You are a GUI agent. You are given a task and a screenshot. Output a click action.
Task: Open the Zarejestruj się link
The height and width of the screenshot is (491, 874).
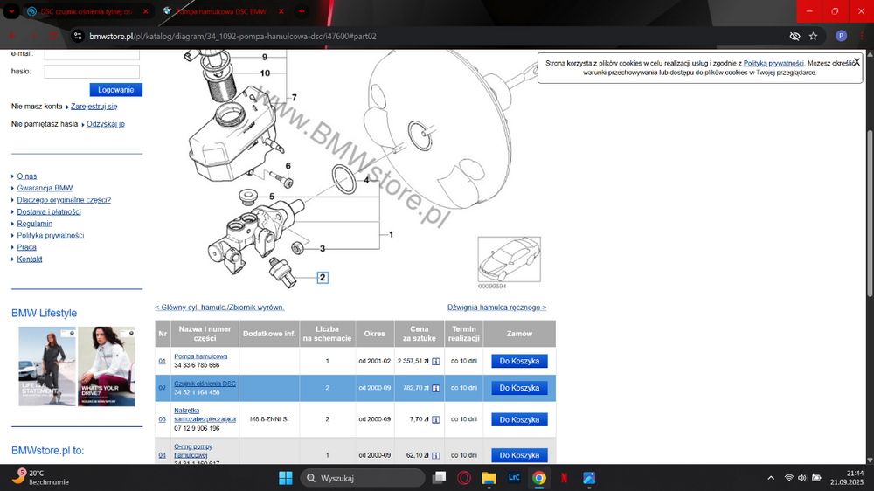click(x=94, y=106)
